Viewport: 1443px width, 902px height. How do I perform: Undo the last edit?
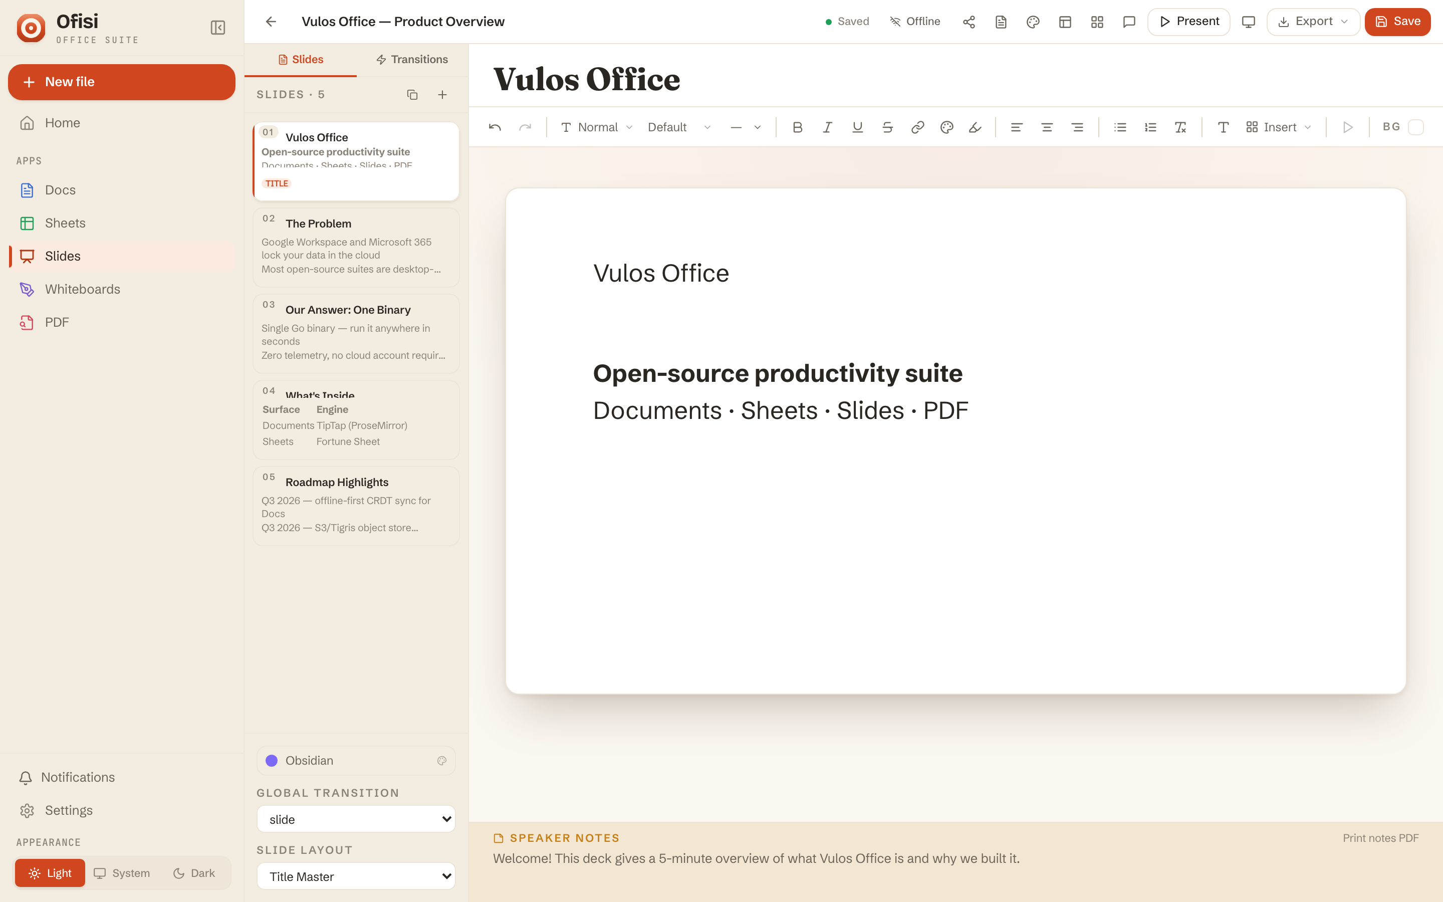click(495, 127)
